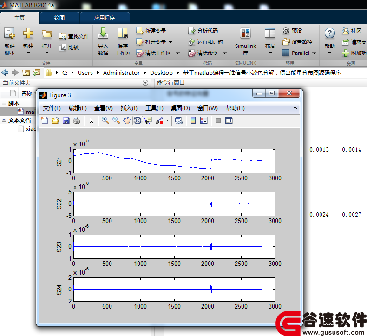The height and width of the screenshot is (336, 367).
Task: Open the Current Folder panel actions arrow
Action: point(145,83)
